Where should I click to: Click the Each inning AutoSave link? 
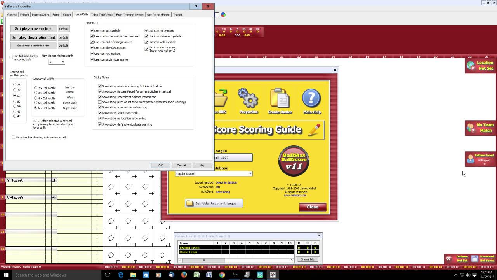(x=223, y=192)
